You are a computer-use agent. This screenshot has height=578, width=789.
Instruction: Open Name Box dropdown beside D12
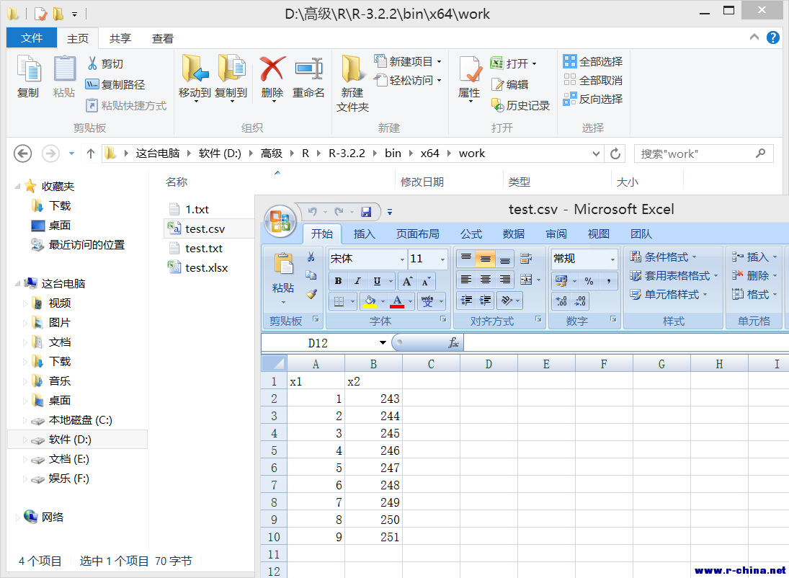click(383, 343)
